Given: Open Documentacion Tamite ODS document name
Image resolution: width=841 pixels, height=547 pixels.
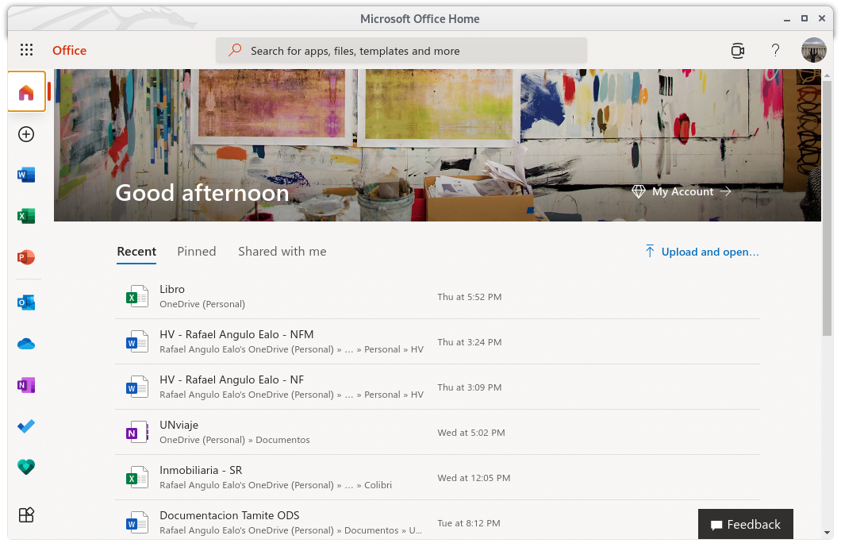Looking at the screenshot, I should click(229, 515).
